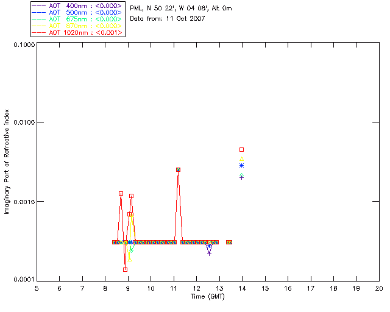Click the AOT 870nm legend entry
The image size is (390, 312).
point(77,26)
